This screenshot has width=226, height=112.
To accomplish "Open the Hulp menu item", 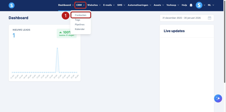I will (x=184, y=5).
